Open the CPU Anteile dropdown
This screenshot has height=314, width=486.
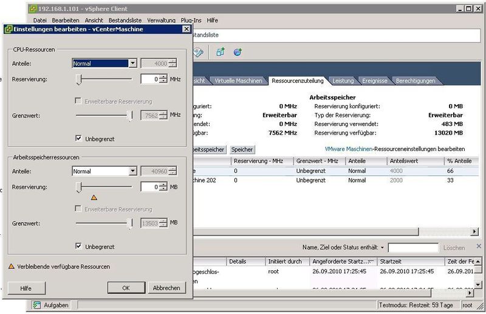(132, 63)
